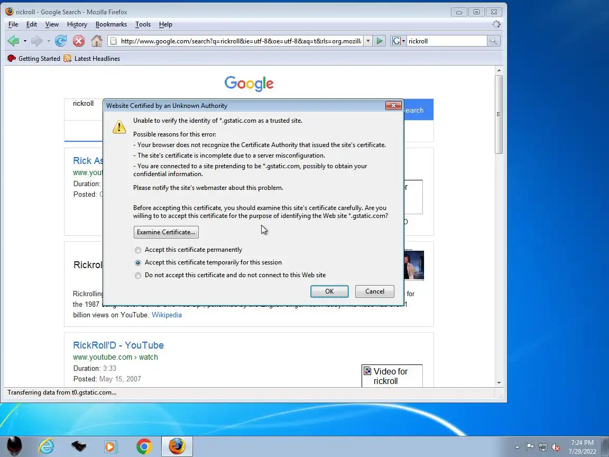Open Google Chrome from the taskbar
609x457 pixels.
point(144,446)
